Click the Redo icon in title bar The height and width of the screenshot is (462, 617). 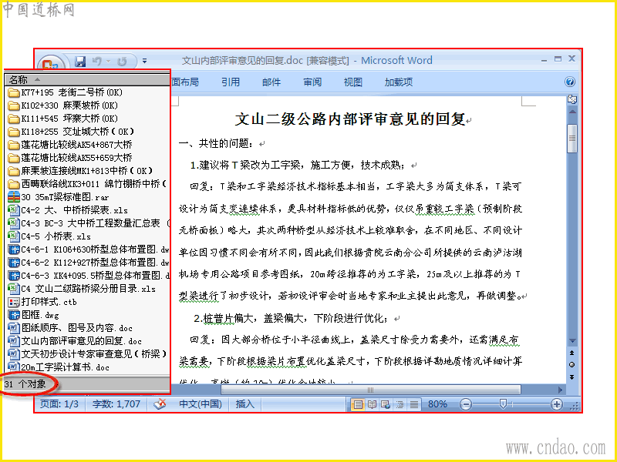click(123, 62)
